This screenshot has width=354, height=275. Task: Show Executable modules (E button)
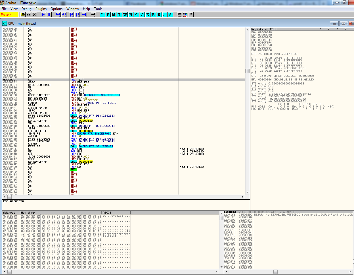108,15
